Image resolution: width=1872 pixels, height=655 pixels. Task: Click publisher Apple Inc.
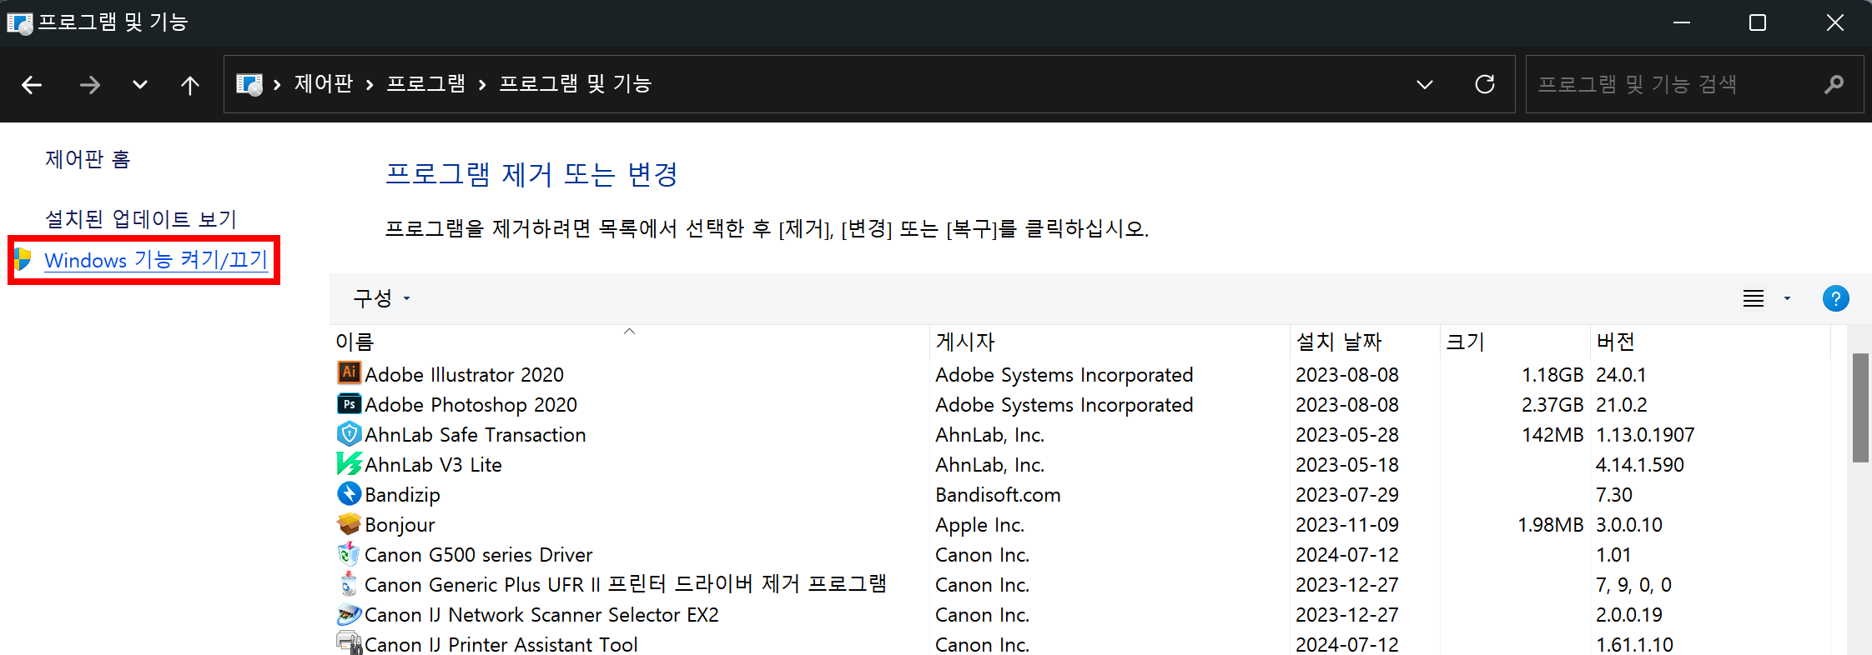[979, 525]
